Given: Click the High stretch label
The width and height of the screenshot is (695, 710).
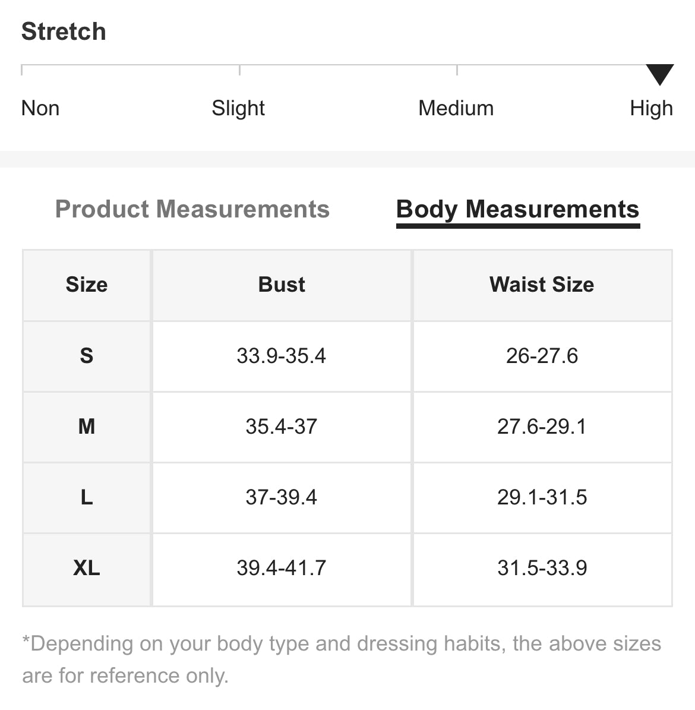Looking at the screenshot, I should 651,109.
